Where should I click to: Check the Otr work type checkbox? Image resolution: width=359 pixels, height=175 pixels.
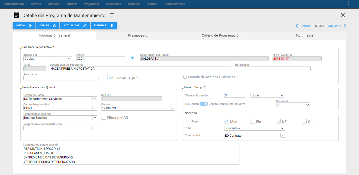point(304,121)
